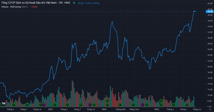Open lower stacked F marker after 2022

(x=107, y=105)
